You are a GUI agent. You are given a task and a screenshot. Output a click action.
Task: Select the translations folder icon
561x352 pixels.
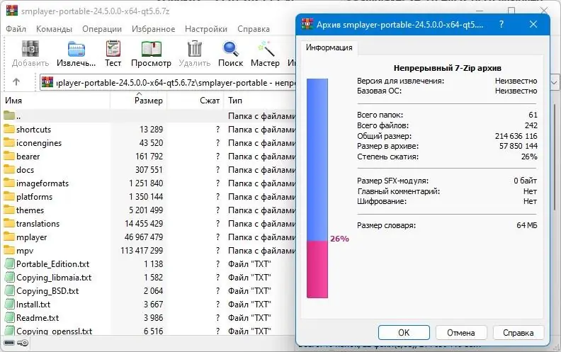9,224
